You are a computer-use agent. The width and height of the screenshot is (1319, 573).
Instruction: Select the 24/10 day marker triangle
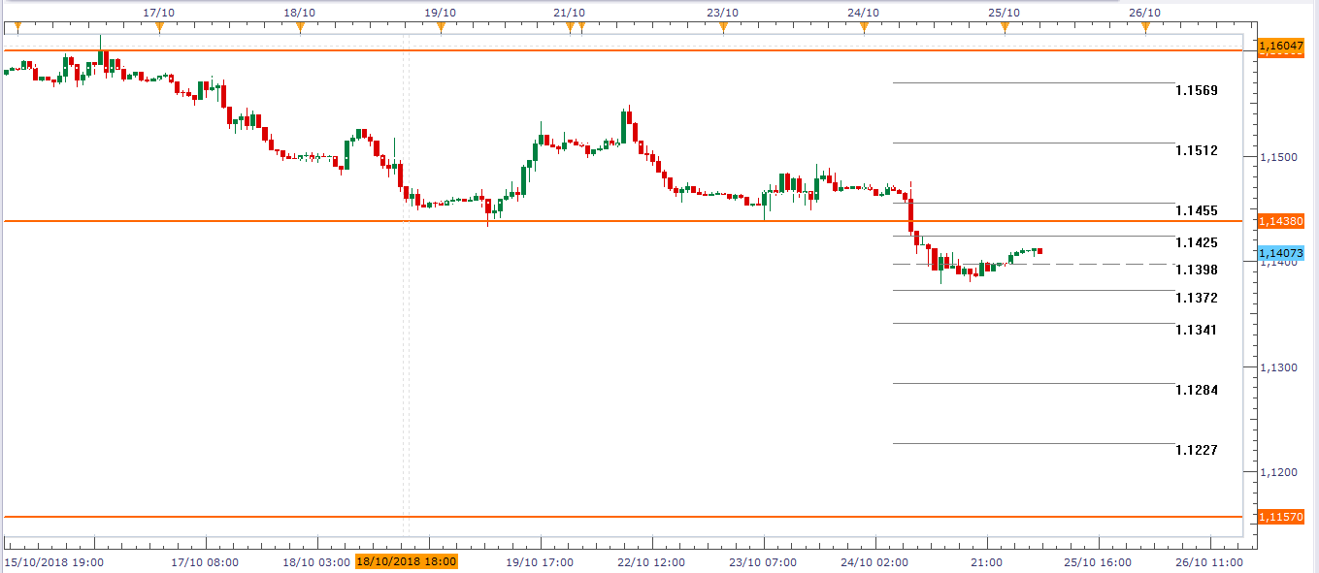coord(864,27)
